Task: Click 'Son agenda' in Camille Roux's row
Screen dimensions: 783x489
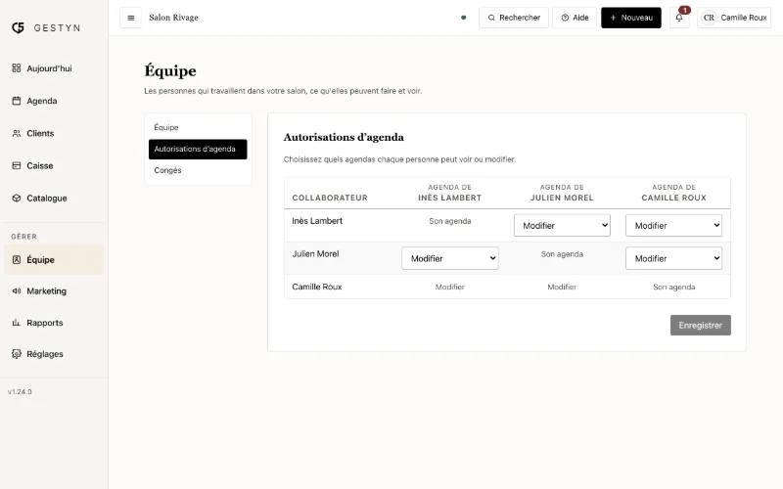Action: (x=673, y=287)
